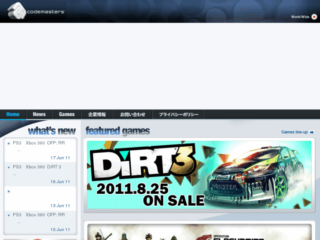Click the date 17 Jun 11
This screenshot has width=320, height=240.
click(60, 158)
